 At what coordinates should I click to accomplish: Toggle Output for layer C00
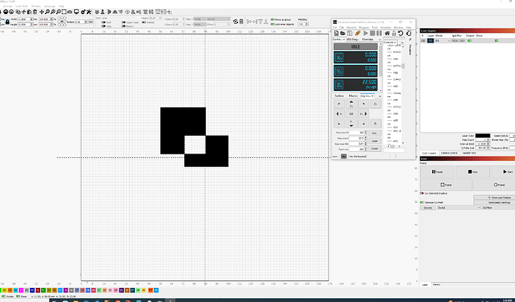(469, 41)
